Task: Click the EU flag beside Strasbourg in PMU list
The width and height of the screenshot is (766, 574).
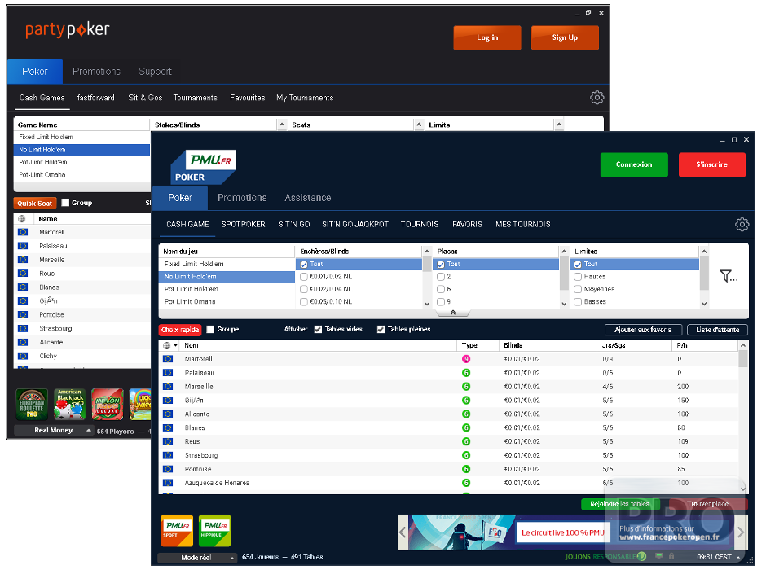Action: click(168, 455)
